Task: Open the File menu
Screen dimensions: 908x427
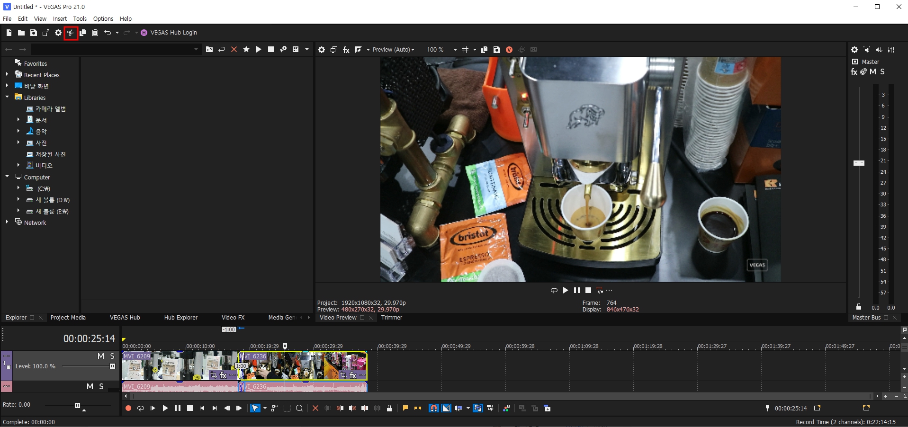Action: pos(7,19)
